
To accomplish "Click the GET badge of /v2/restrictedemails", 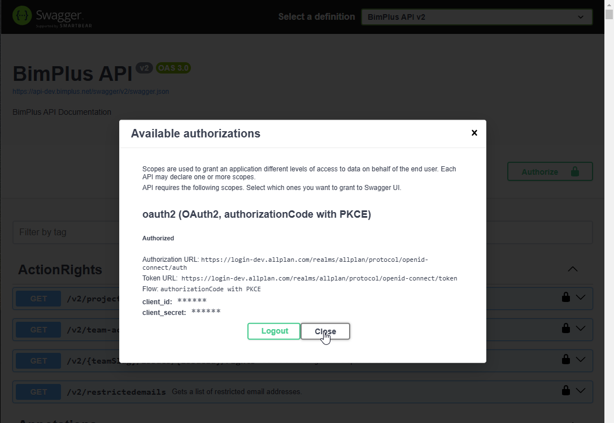I will (x=38, y=392).
